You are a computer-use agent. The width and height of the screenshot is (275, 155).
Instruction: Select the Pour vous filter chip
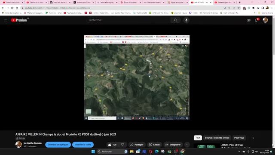tap(239, 138)
